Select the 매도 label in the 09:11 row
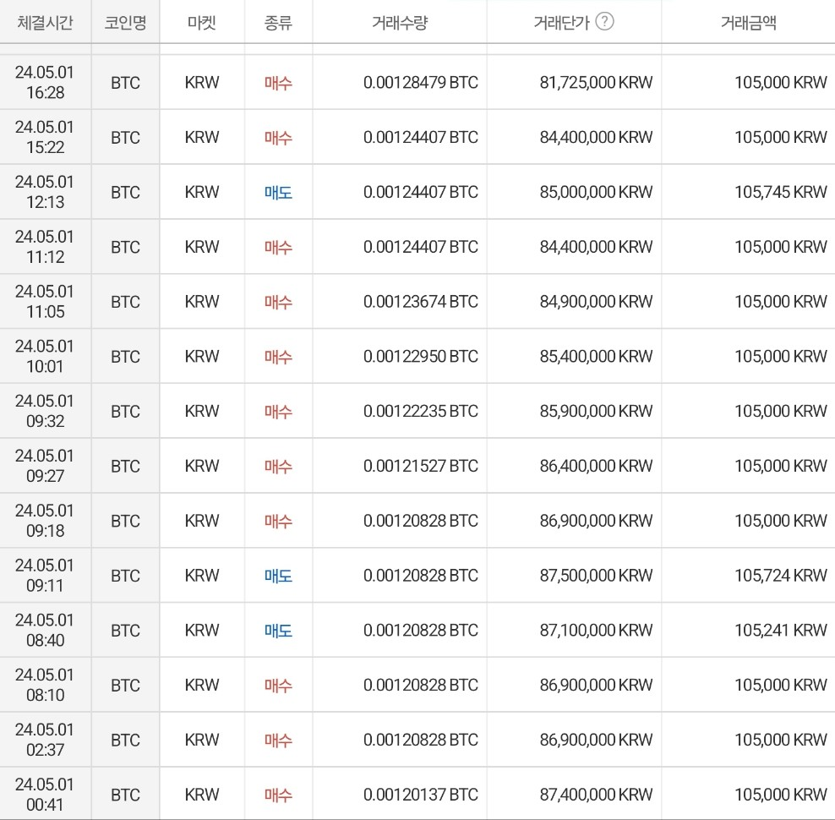The width and height of the screenshot is (835, 820). click(279, 576)
